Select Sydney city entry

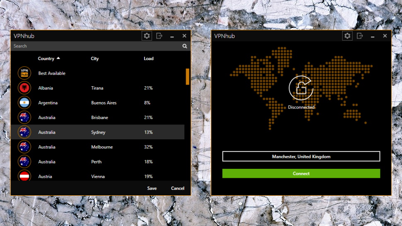tap(98, 132)
